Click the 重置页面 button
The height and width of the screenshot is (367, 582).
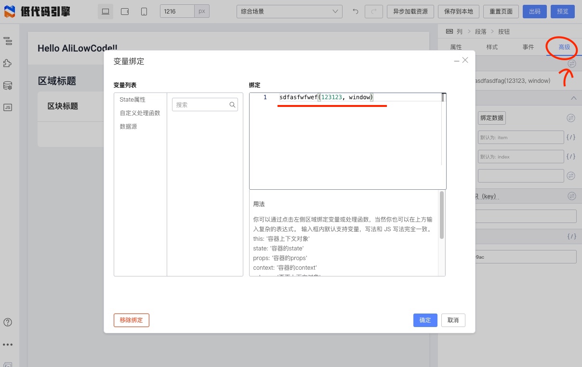502,12
